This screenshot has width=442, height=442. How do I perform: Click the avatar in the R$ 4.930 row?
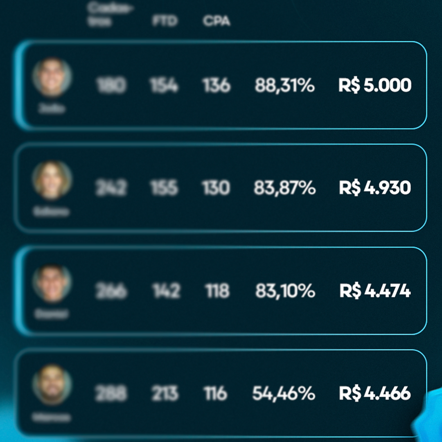(52, 180)
